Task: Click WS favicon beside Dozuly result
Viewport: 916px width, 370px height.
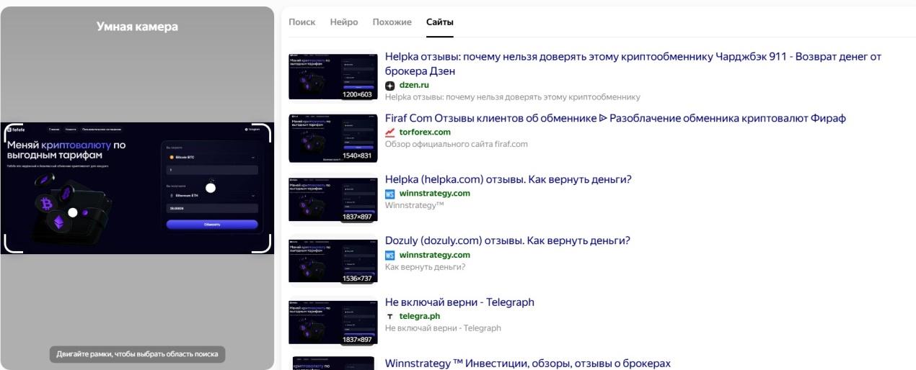Action: pyautogui.click(x=390, y=255)
